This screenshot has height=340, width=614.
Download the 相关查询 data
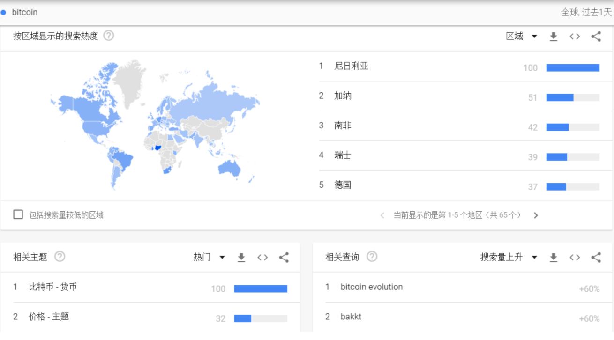pyautogui.click(x=554, y=257)
